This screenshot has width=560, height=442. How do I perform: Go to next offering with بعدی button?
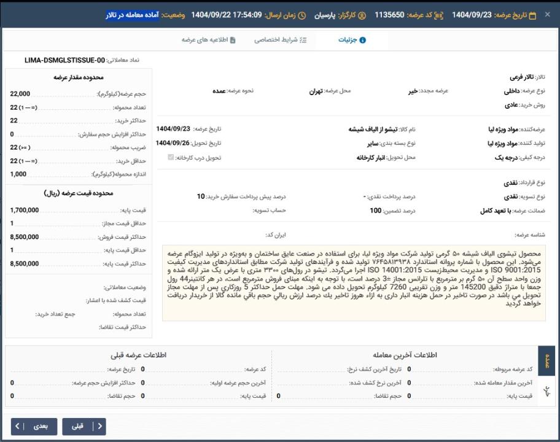click(x=34, y=426)
